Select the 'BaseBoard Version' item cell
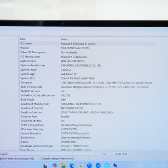Viewport: 168px width, 168px height. point(31,112)
